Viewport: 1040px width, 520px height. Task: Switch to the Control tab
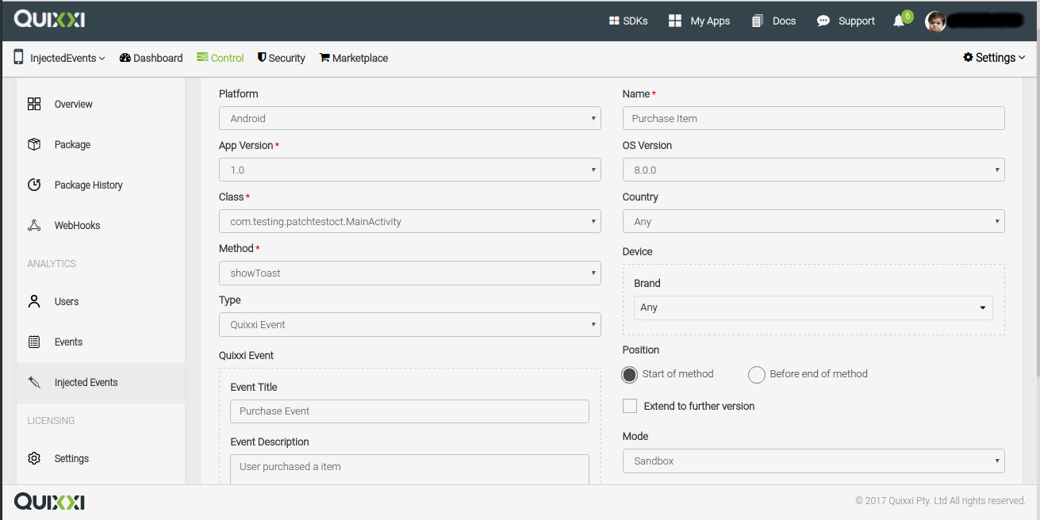(221, 58)
